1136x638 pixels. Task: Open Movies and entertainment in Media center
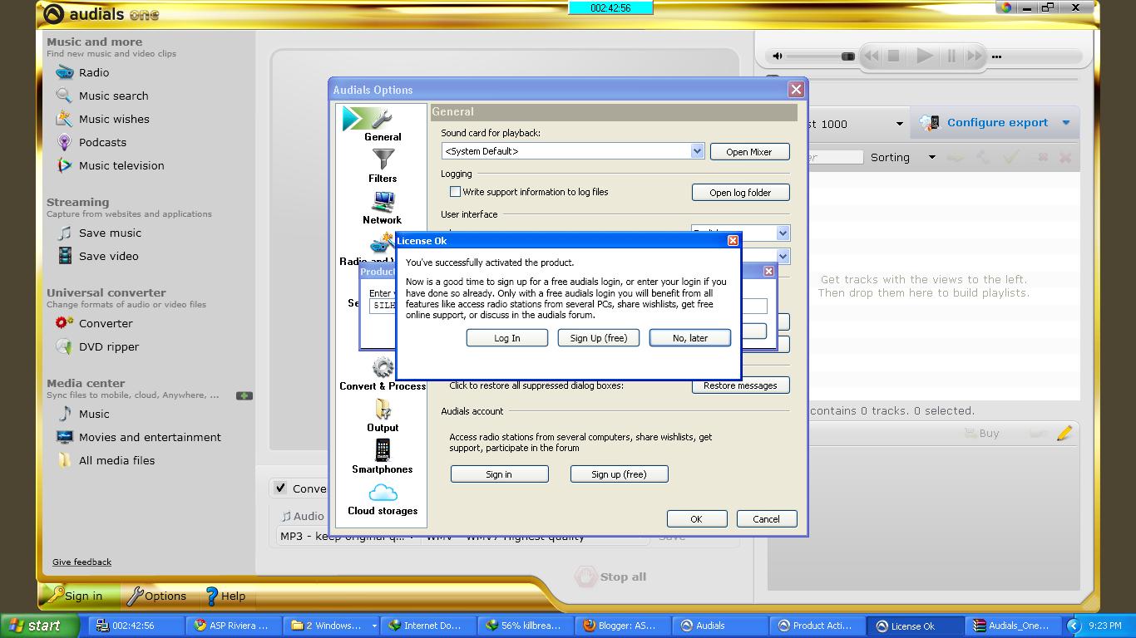click(x=138, y=437)
